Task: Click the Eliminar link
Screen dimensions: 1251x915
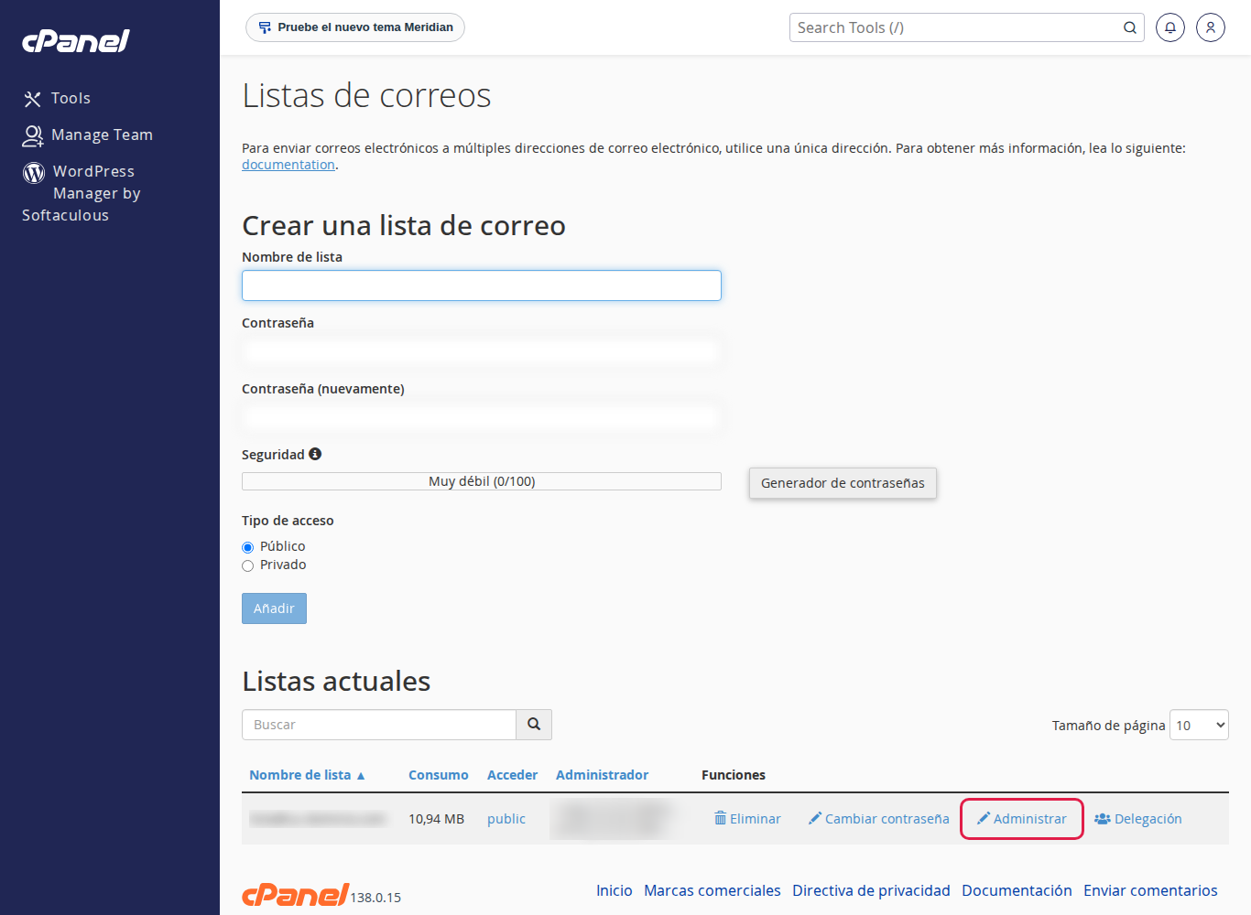Action: 747,819
